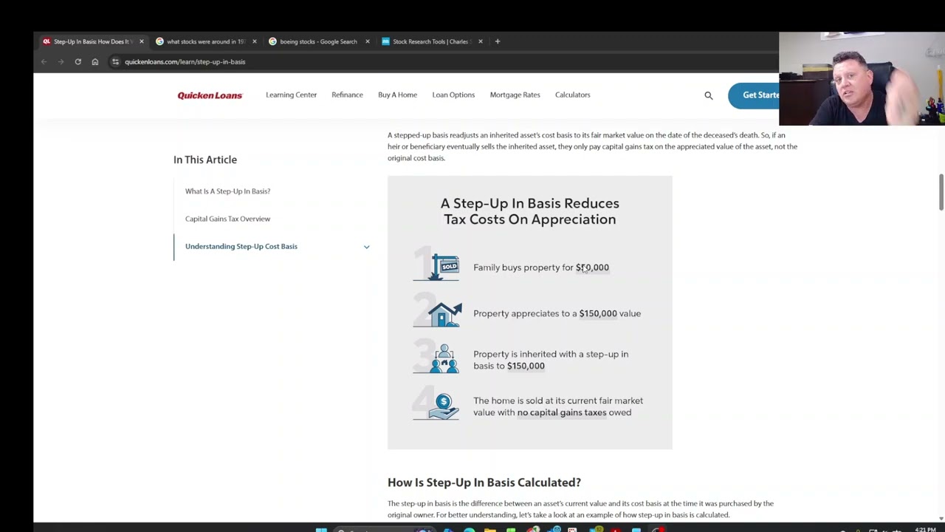Screen dimensions: 945x532
Task: Jump to Capital Gains Tax Overview section
Action: [227, 219]
